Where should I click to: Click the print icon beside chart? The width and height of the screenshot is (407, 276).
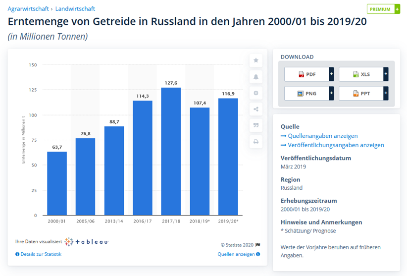pos(255,142)
